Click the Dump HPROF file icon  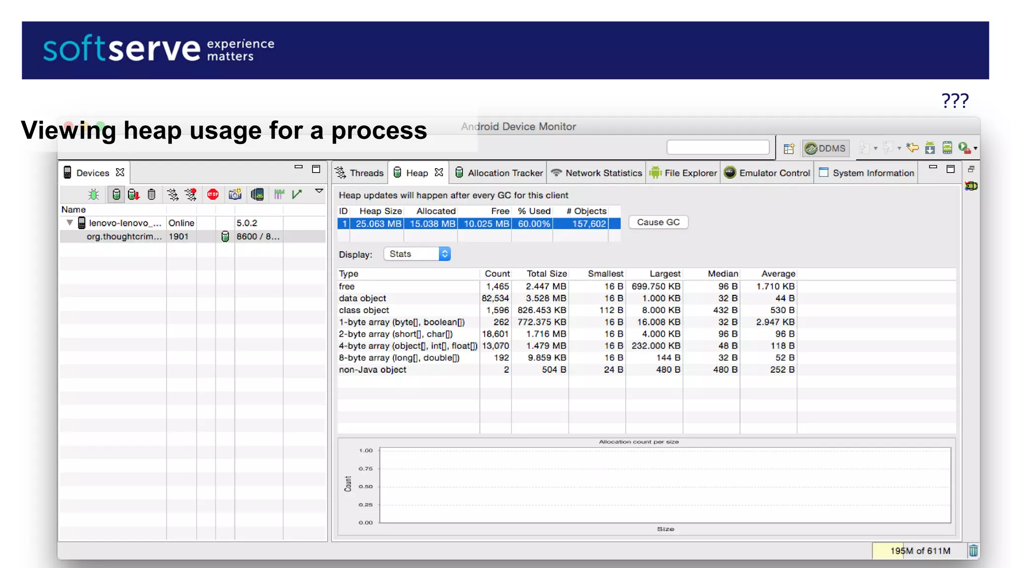134,195
